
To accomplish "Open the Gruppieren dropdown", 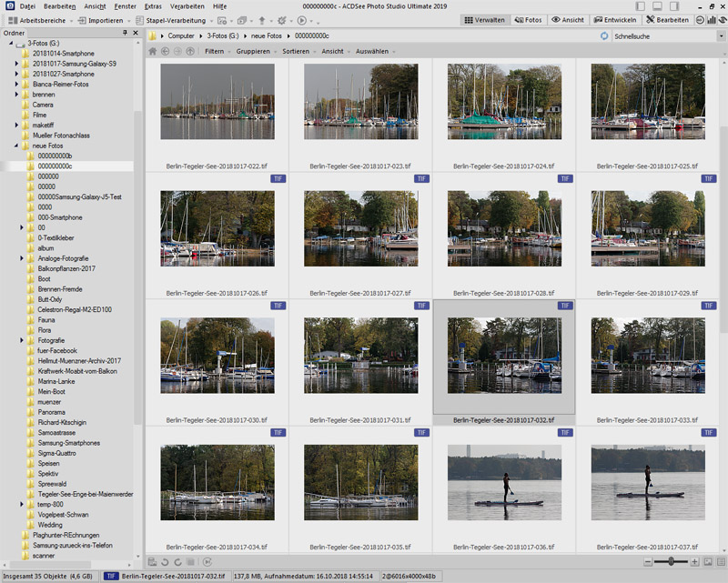I will pyautogui.click(x=254, y=52).
